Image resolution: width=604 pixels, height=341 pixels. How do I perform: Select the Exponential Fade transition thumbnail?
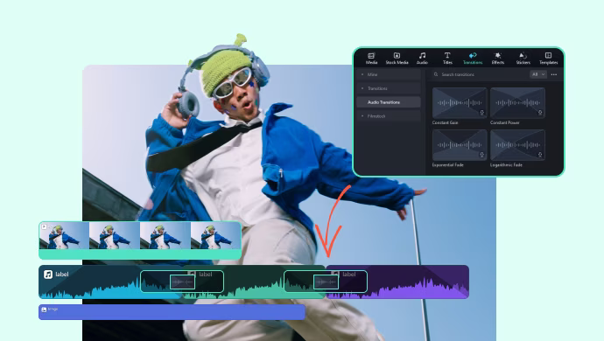click(460, 145)
